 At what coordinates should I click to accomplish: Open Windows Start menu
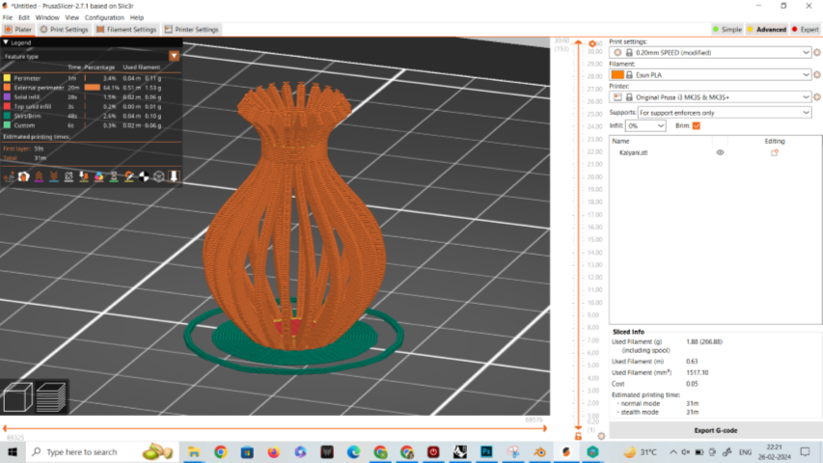point(13,452)
